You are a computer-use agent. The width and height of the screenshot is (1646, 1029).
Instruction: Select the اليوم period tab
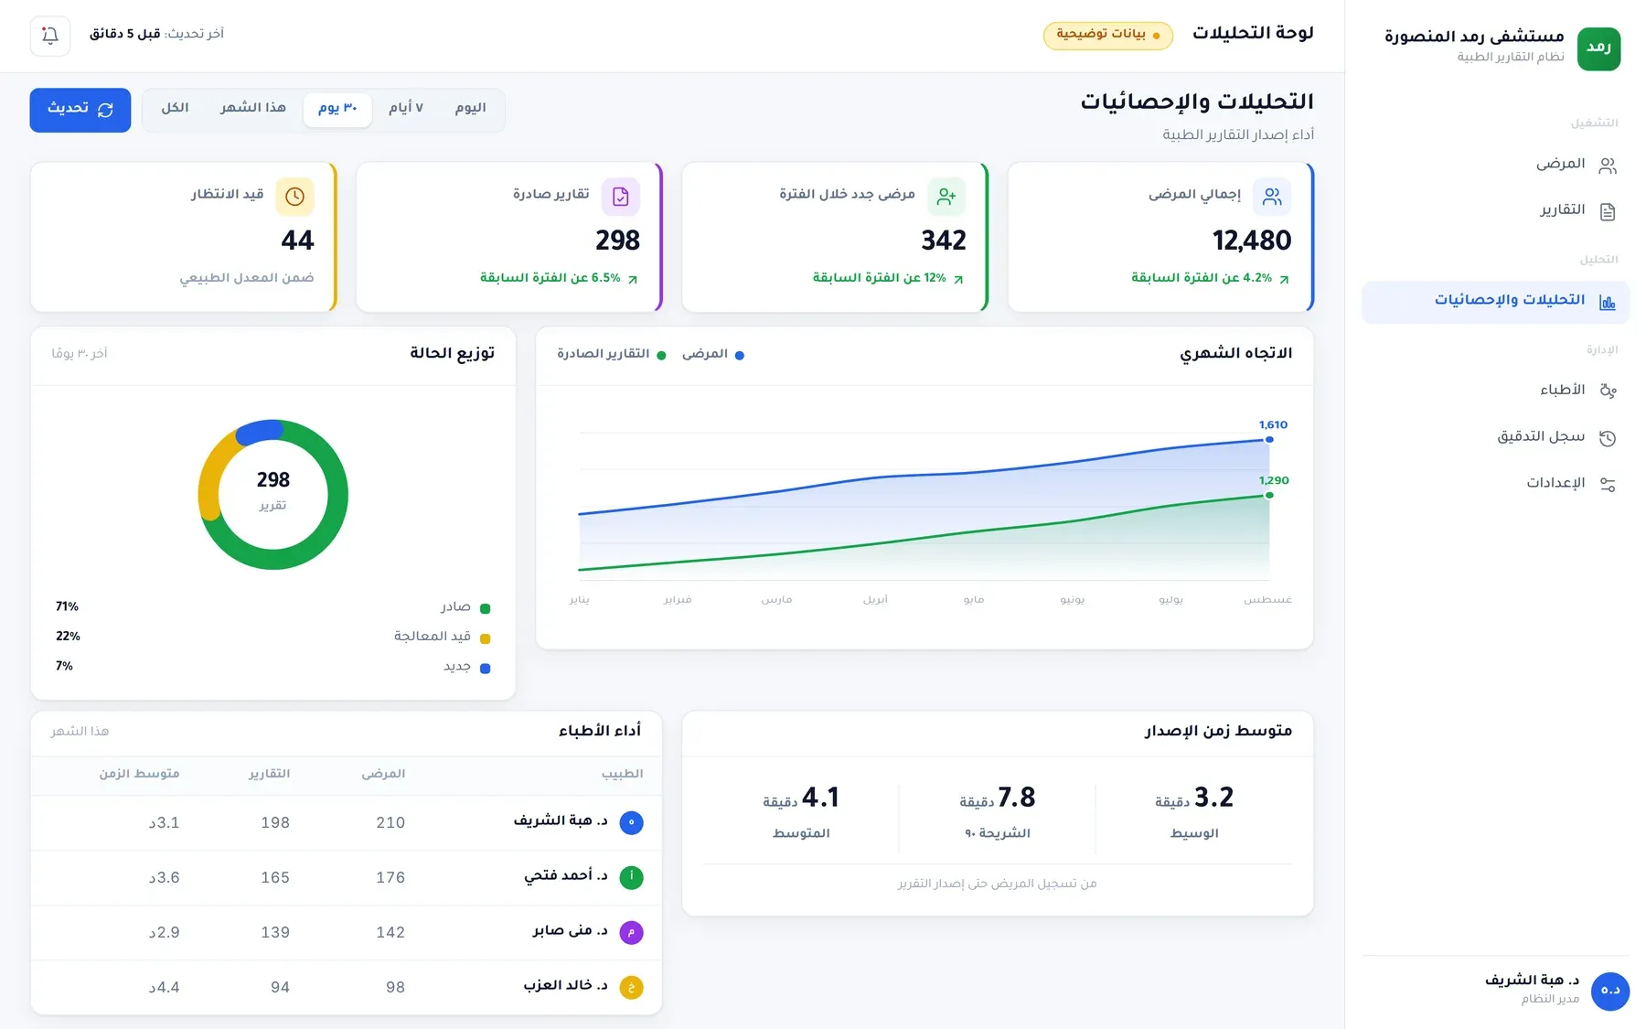471,109
